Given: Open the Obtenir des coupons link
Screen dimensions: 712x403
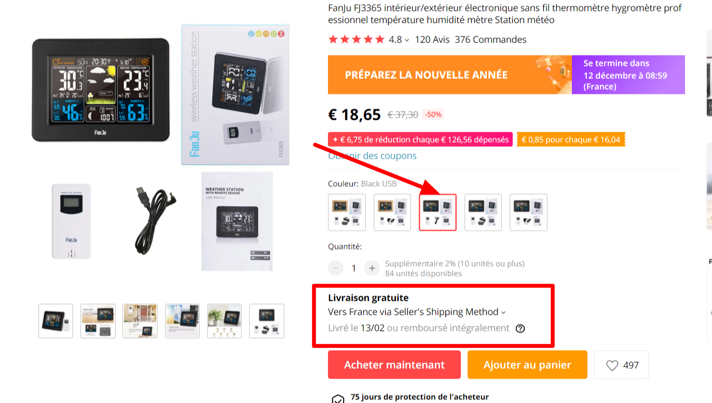Looking at the screenshot, I should [372, 156].
